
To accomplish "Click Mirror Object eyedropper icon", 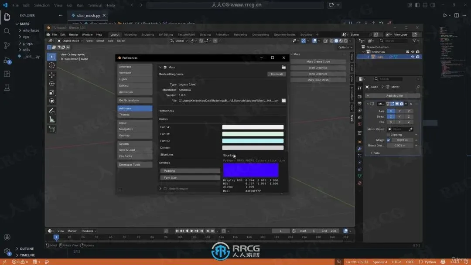I will pos(411,129).
